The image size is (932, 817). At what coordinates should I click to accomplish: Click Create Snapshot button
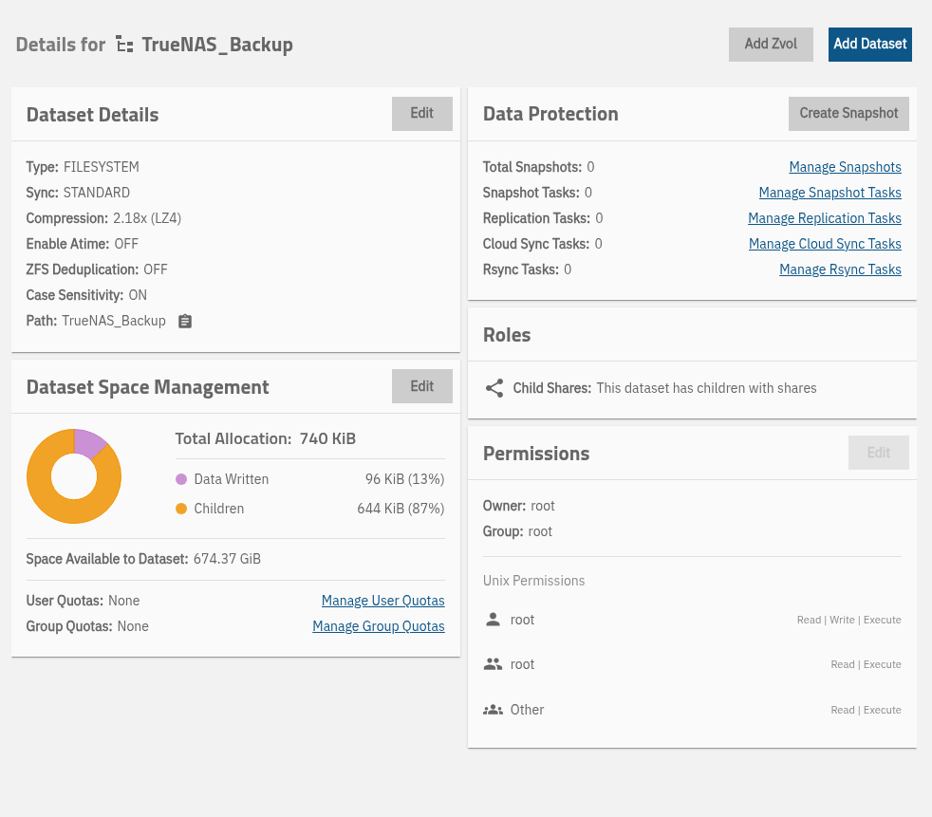click(848, 114)
